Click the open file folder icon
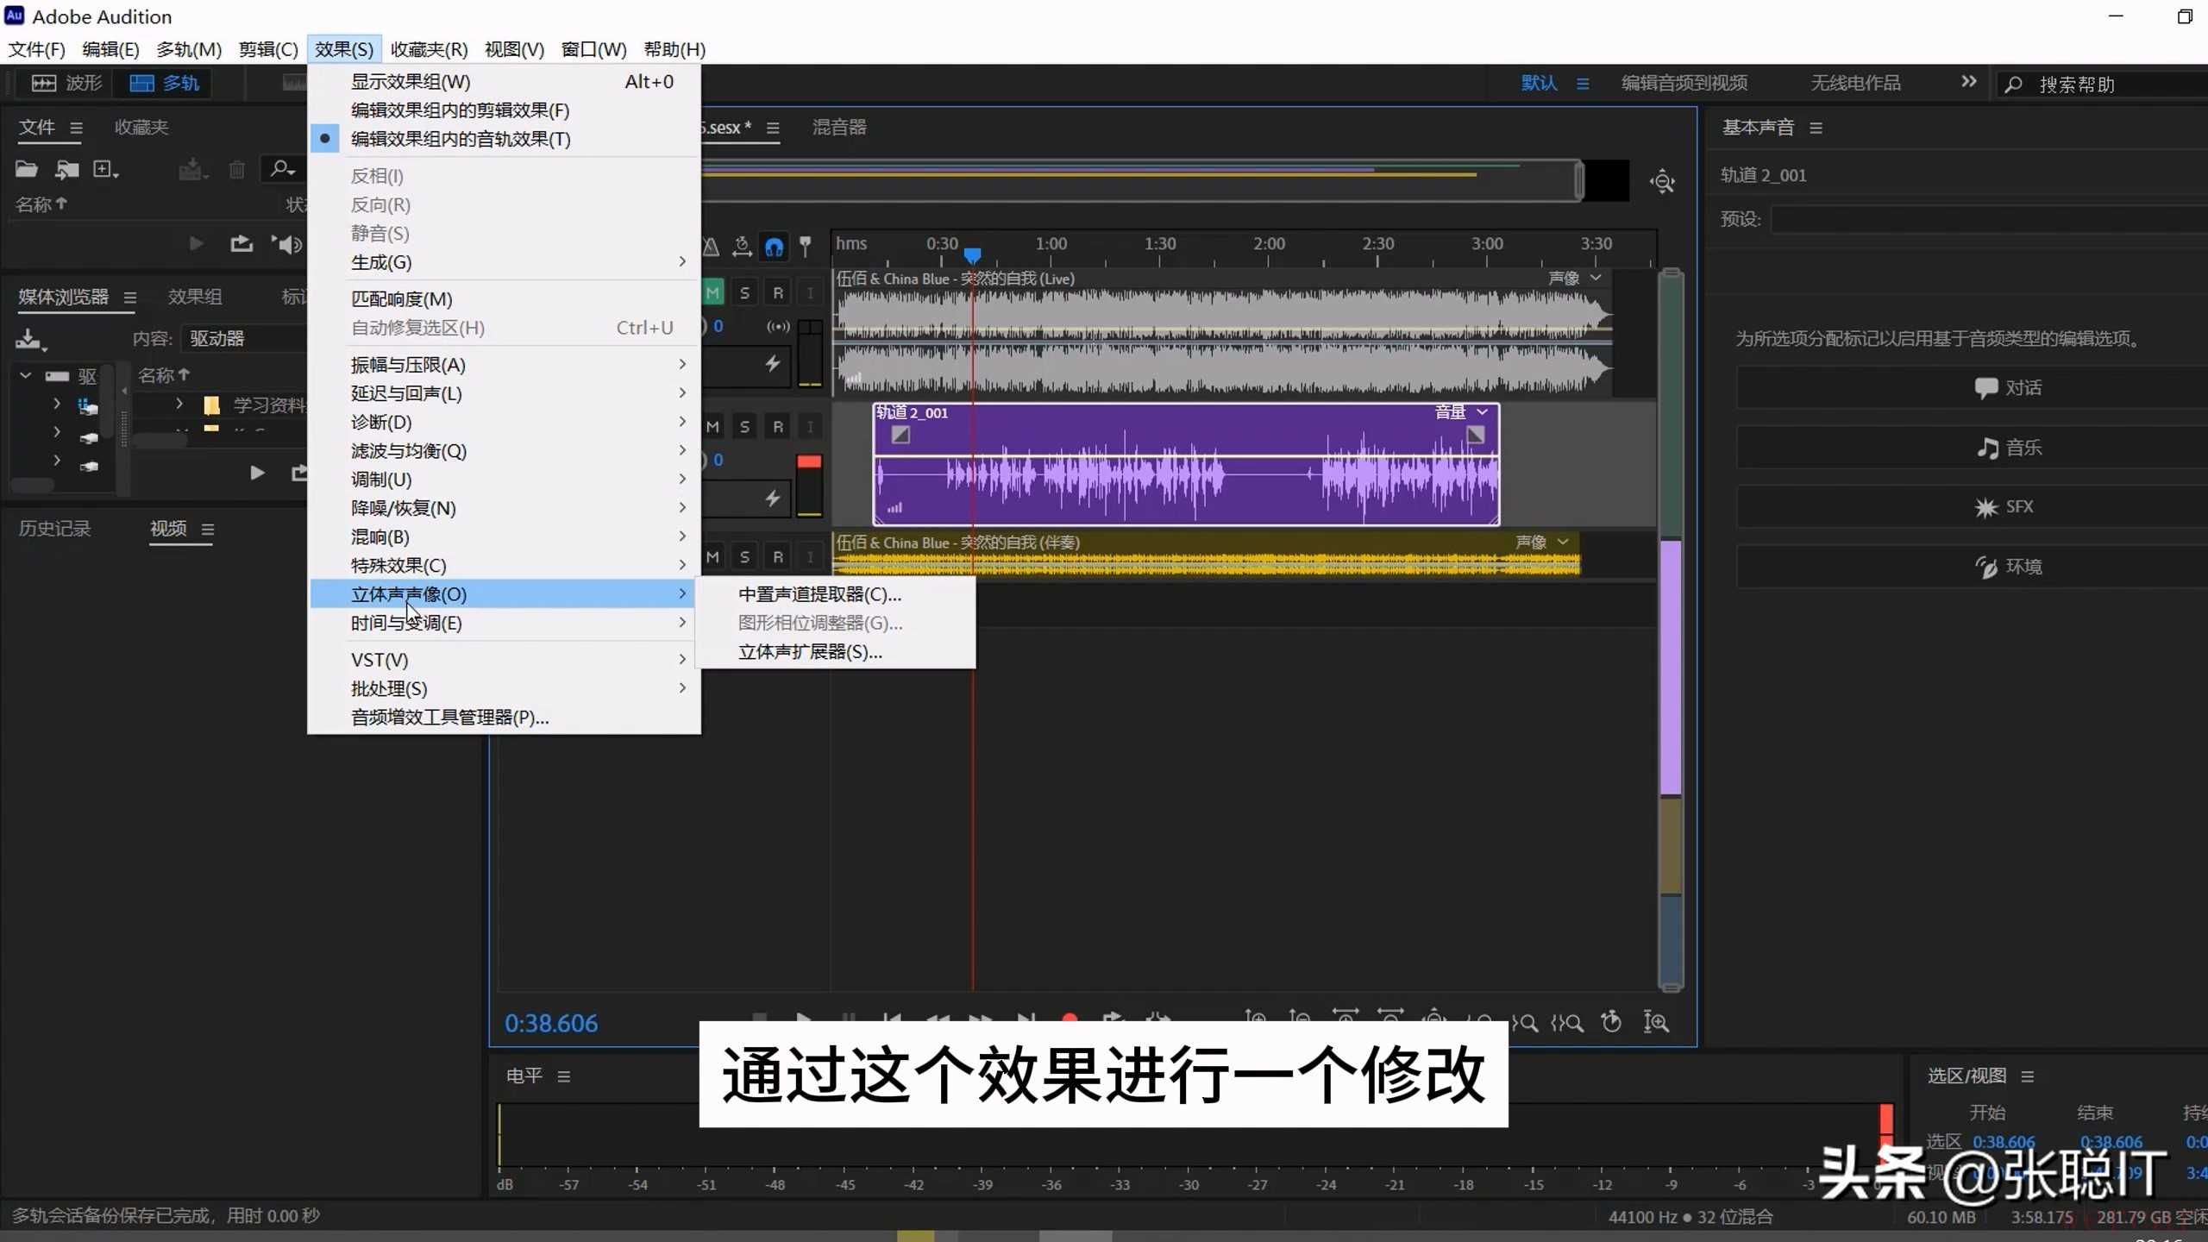The image size is (2208, 1242). 26,169
